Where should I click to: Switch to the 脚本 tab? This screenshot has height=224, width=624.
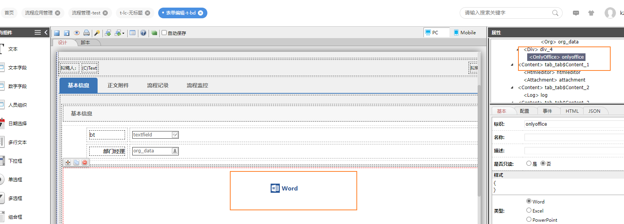tap(85, 43)
